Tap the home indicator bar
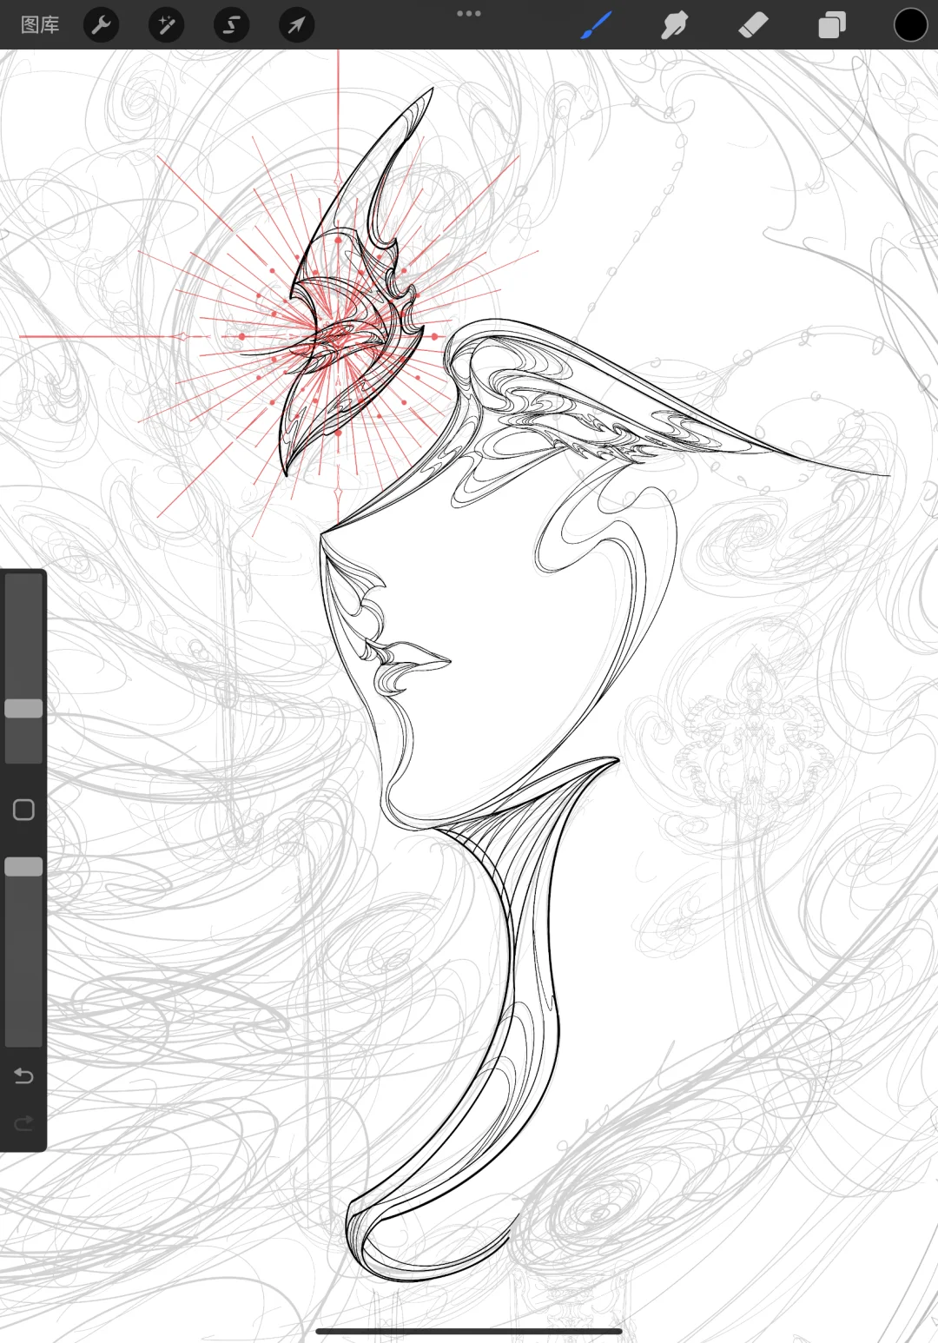This screenshot has width=938, height=1343. pos(469,1331)
